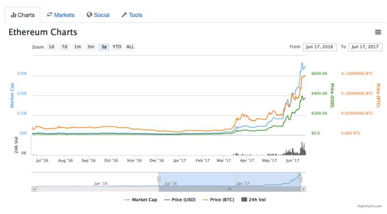This screenshot has height=214, width=387.
Task: Click the Apr '17 x-axis label
Action: 247,160
